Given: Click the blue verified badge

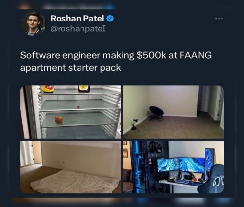Looking at the screenshot, I should pos(110,19).
